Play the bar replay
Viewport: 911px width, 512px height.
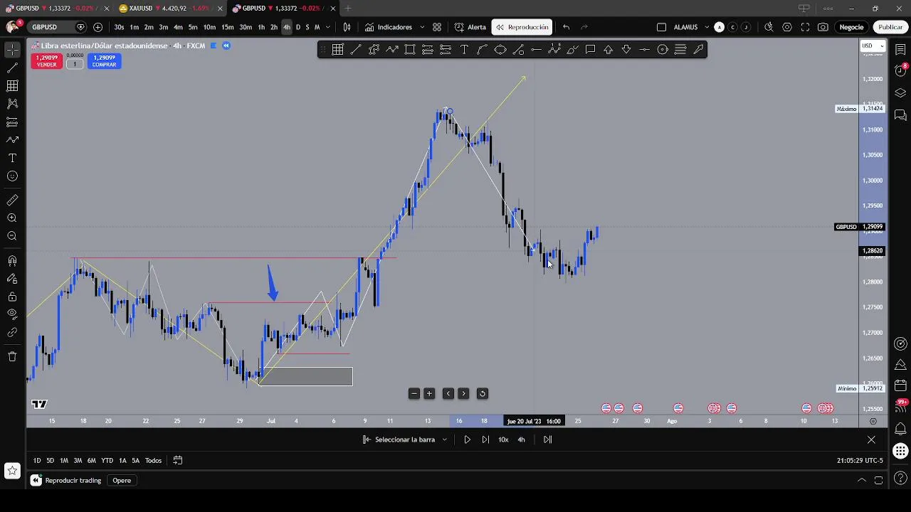(467, 439)
